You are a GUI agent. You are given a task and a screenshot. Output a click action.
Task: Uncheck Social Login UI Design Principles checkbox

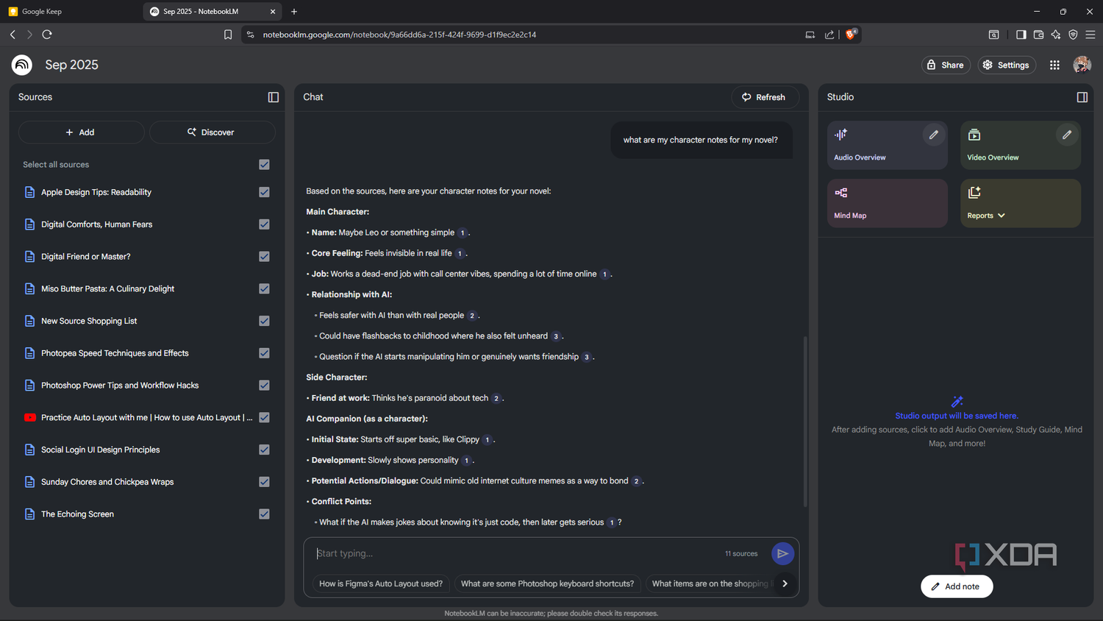click(264, 450)
